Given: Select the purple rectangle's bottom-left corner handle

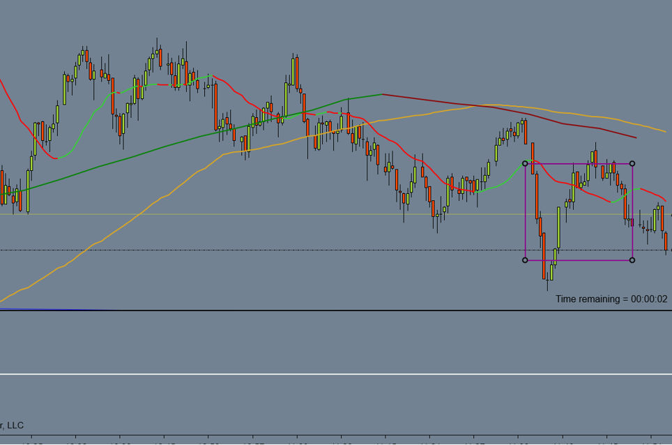Looking at the screenshot, I should coord(525,259).
